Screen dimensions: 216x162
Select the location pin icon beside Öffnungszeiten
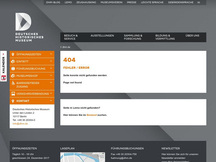click(x=13, y=54)
